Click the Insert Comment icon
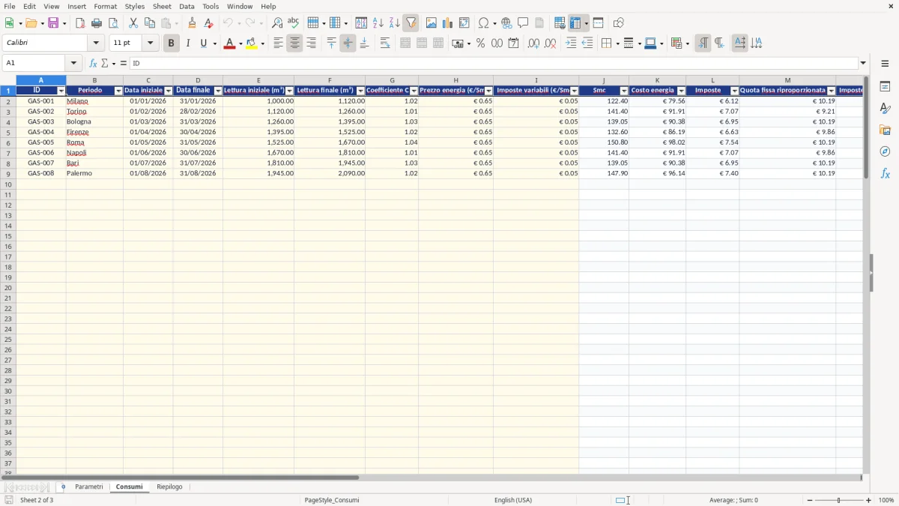This screenshot has height=506, width=899. click(x=523, y=23)
